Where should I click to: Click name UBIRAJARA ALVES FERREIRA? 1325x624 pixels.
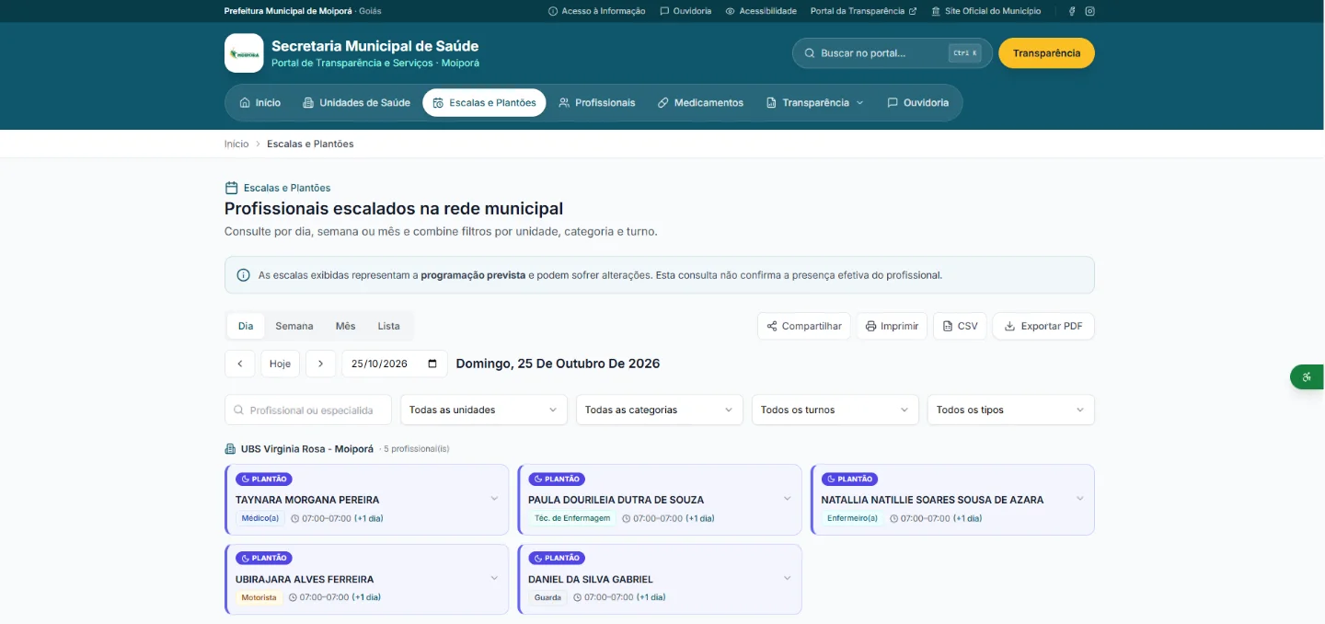click(305, 579)
